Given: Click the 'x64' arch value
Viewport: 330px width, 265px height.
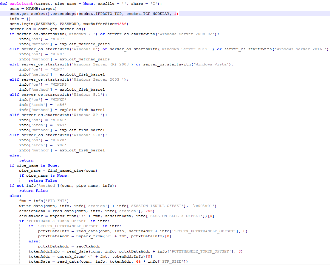Looking at the screenshot, I should point(61,125).
